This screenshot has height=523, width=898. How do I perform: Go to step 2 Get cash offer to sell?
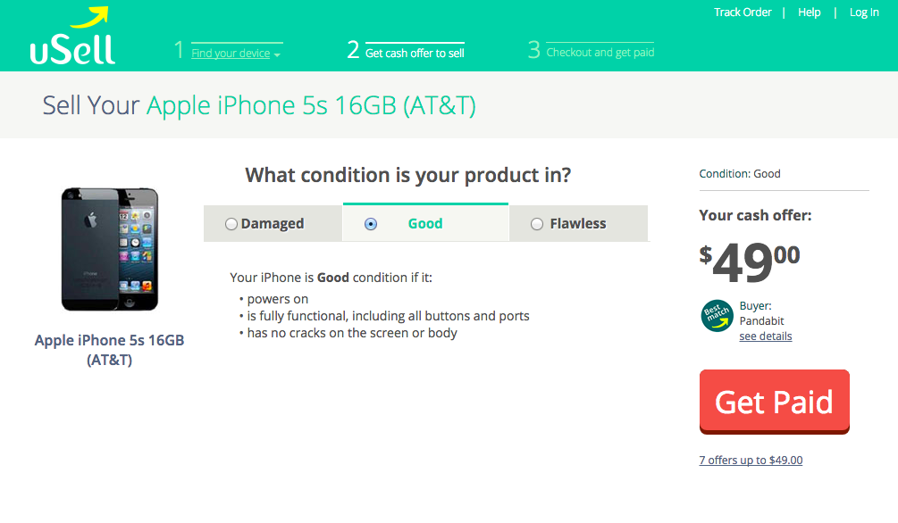coord(415,54)
